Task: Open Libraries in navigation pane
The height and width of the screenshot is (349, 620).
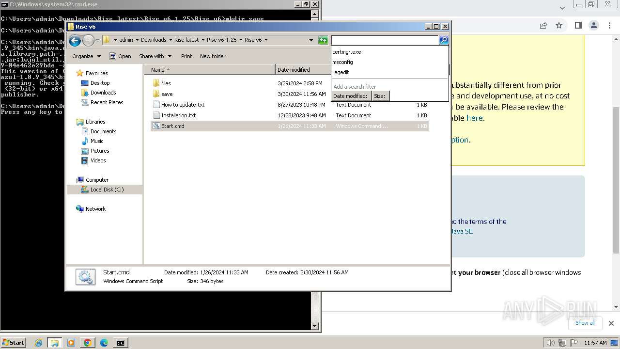Action: click(95, 122)
